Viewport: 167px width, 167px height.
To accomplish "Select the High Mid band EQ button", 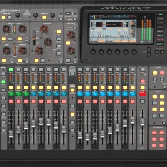I will pos(59,39).
